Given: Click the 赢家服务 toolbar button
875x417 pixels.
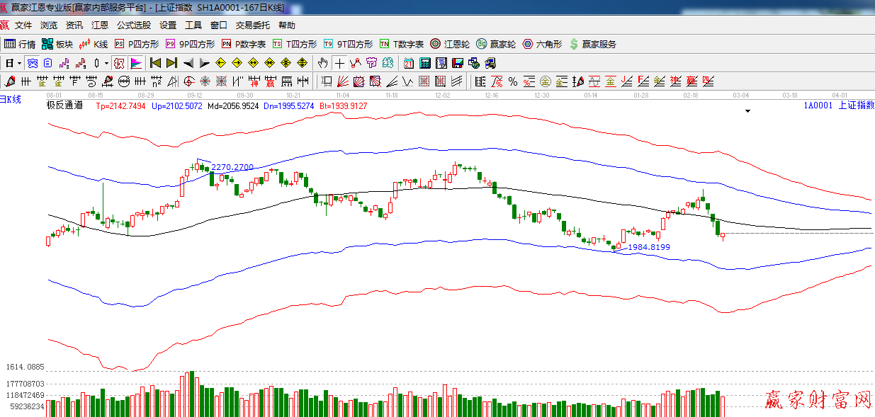Looking at the screenshot, I should click(x=593, y=44).
